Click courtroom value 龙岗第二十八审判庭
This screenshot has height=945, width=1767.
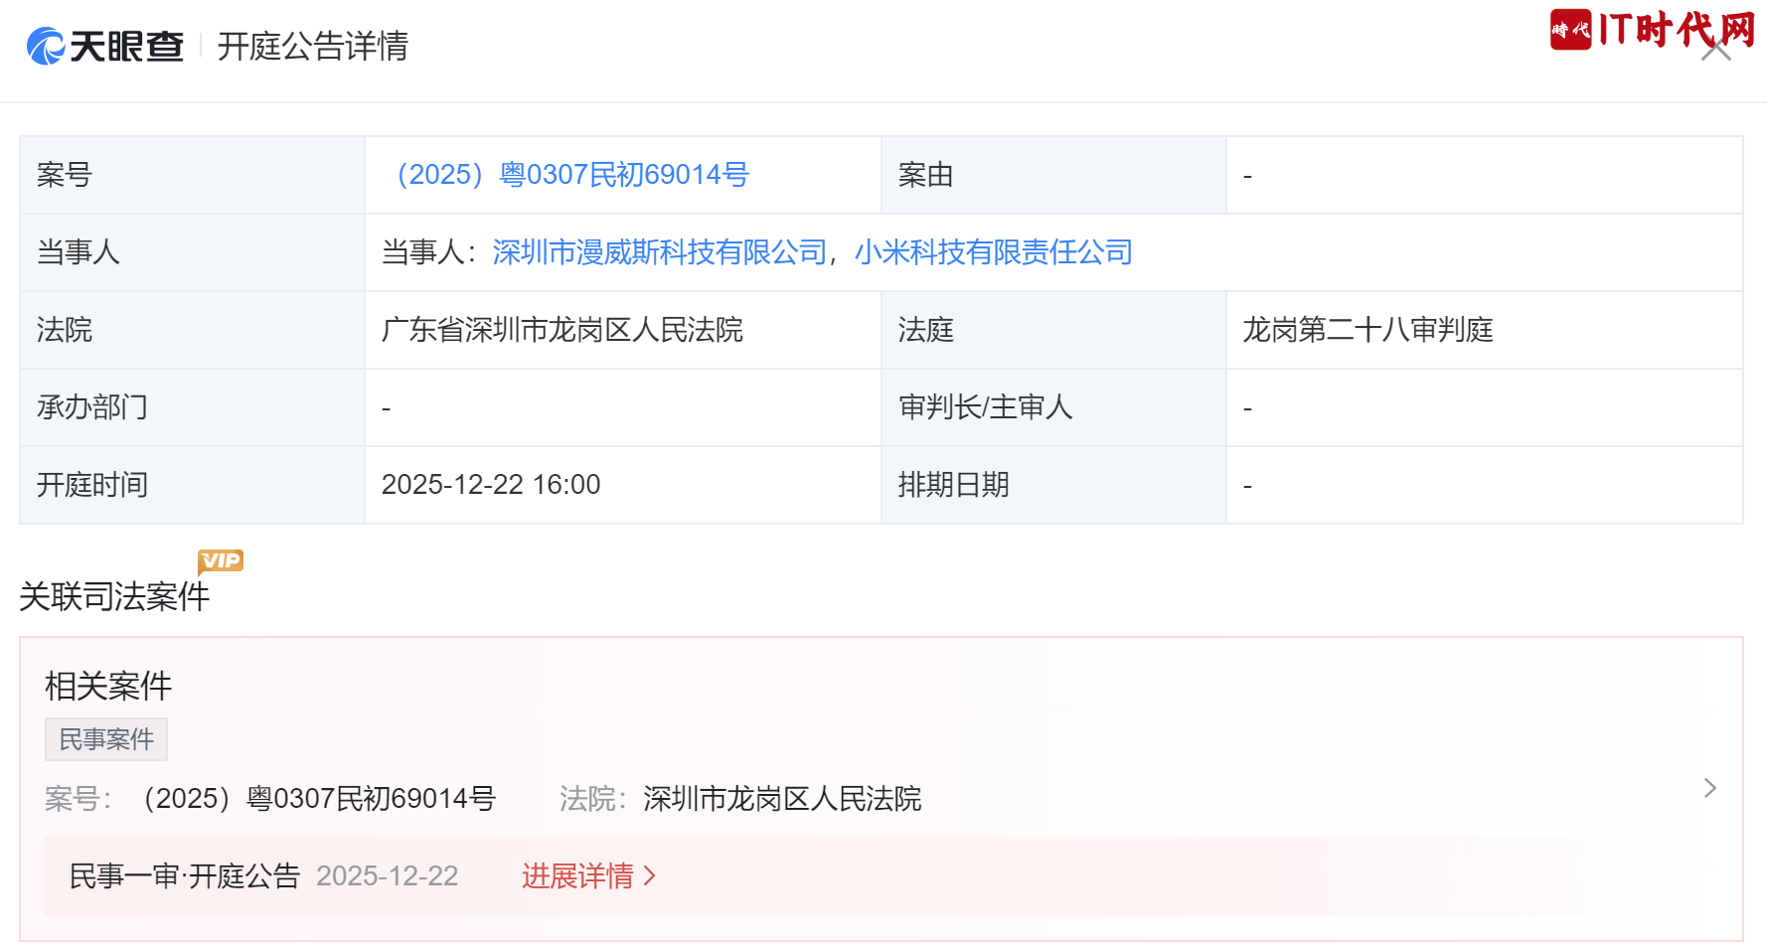click(x=1368, y=330)
